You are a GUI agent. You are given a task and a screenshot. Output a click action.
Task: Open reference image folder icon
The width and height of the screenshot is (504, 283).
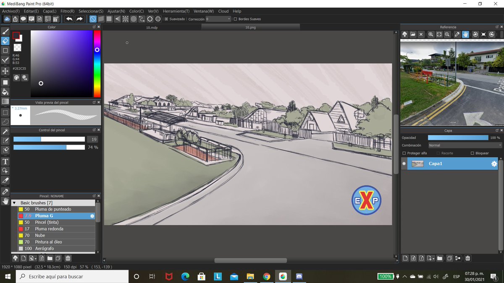[x=413, y=34]
